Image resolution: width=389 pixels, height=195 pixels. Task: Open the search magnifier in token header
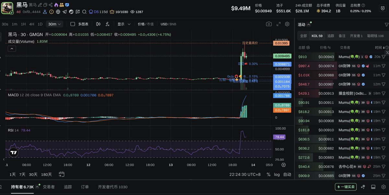(84, 12)
